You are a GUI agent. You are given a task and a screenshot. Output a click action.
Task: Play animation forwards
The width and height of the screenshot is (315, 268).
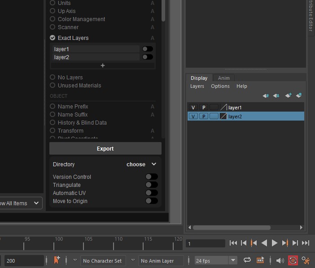tap(275, 243)
